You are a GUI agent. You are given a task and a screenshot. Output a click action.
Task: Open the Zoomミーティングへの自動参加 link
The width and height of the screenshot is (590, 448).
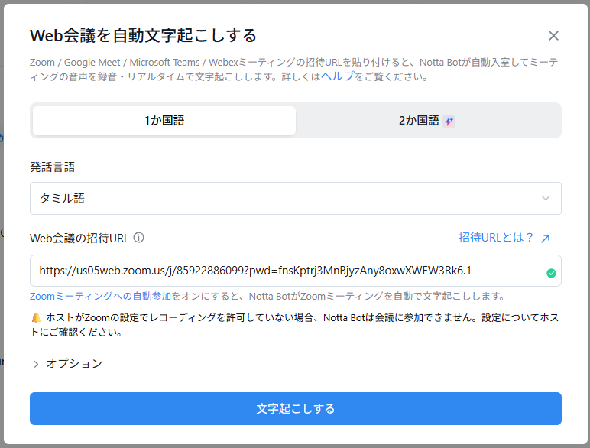[100, 296]
